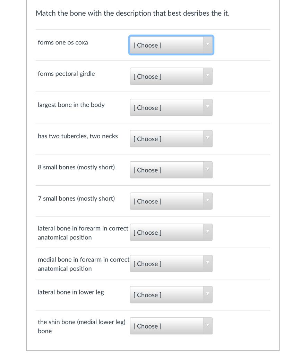Open dropdown for lateral bone in forearm

(171, 233)
